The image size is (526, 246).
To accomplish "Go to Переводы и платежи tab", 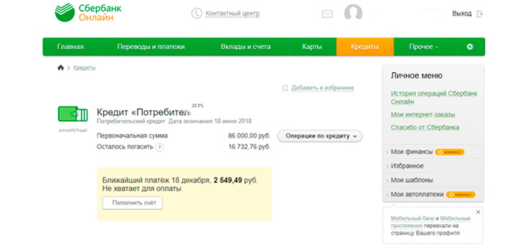I will tap(151, 47).
